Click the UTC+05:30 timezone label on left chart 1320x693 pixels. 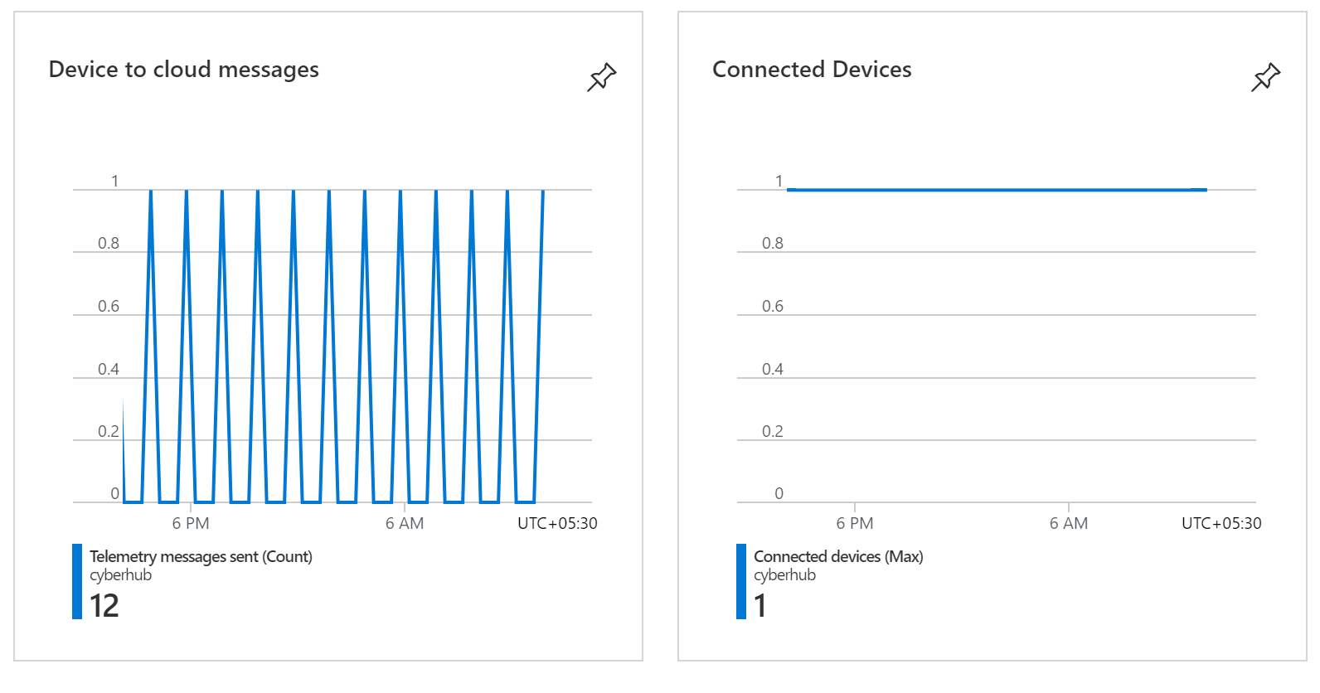[x=557, y=523]
